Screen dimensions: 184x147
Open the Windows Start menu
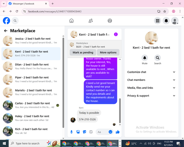(x=4, y=143)
